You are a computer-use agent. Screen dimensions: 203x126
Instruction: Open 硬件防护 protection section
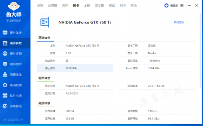(x=15, y=64)
